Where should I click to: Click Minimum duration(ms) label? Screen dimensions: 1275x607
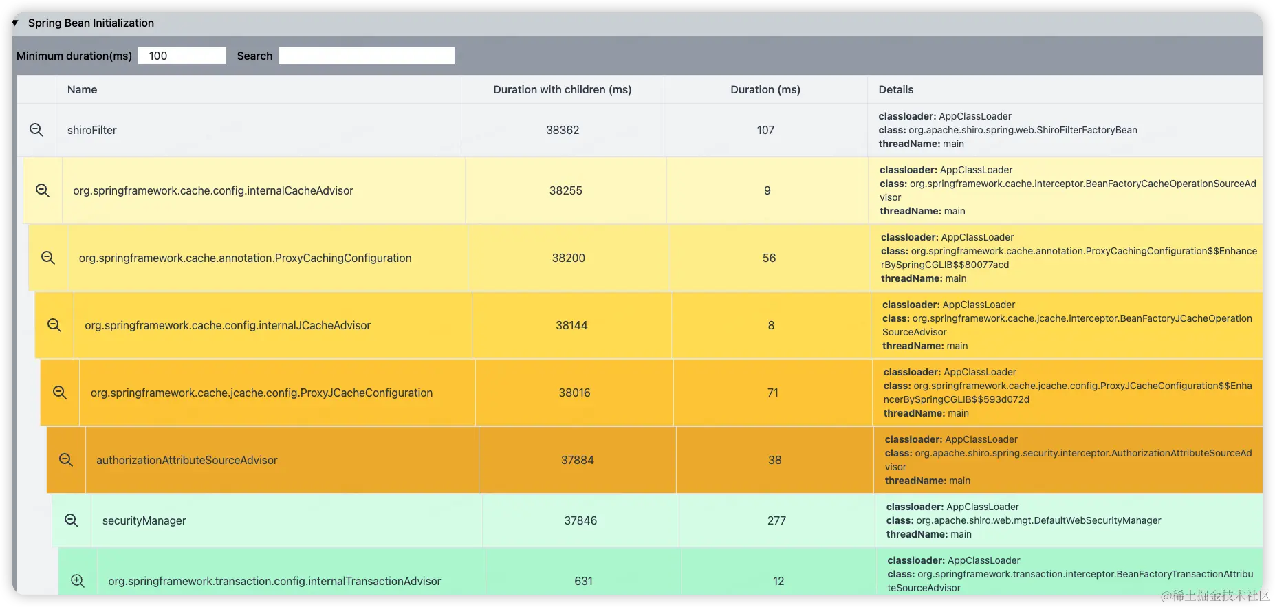[x=74, y=56]
